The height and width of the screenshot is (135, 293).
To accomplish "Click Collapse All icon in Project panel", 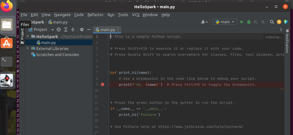I will pyautogui.click(x=73, y=30).
